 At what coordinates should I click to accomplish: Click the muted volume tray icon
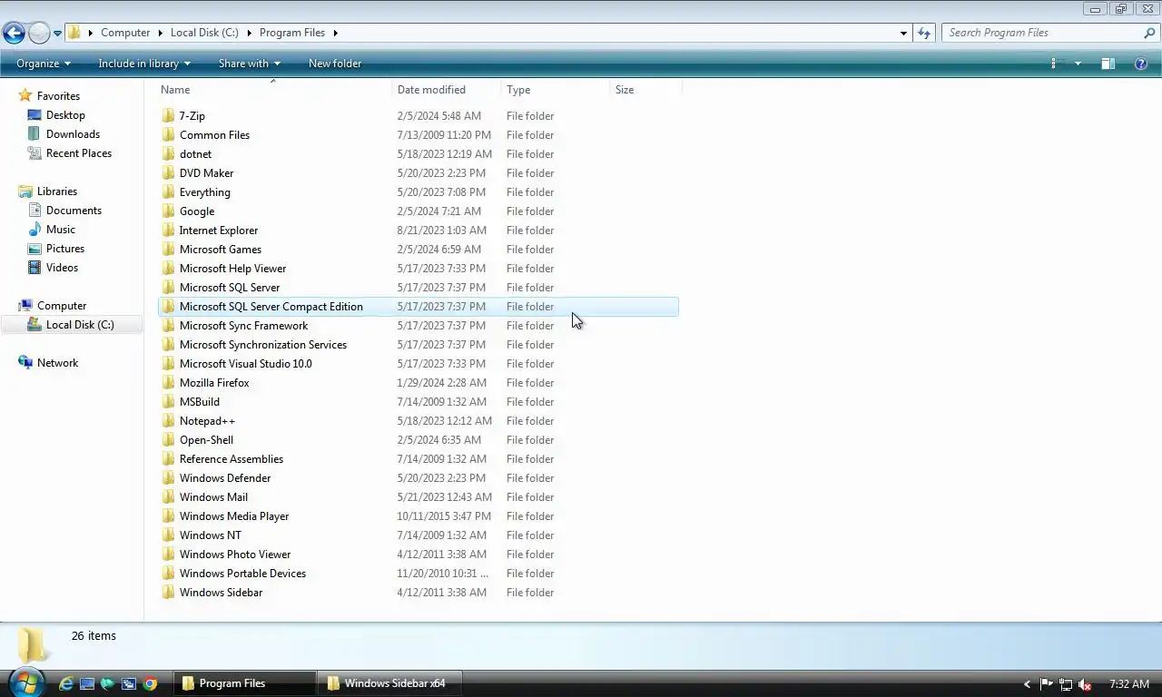coord(1084,684)
